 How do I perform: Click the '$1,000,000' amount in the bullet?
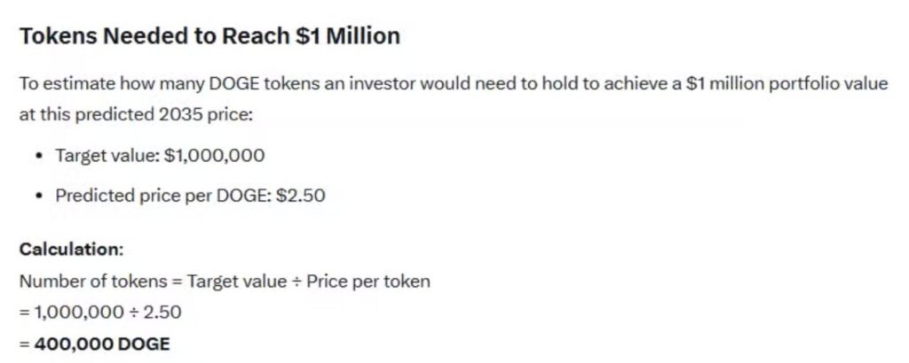click(214, 156)
